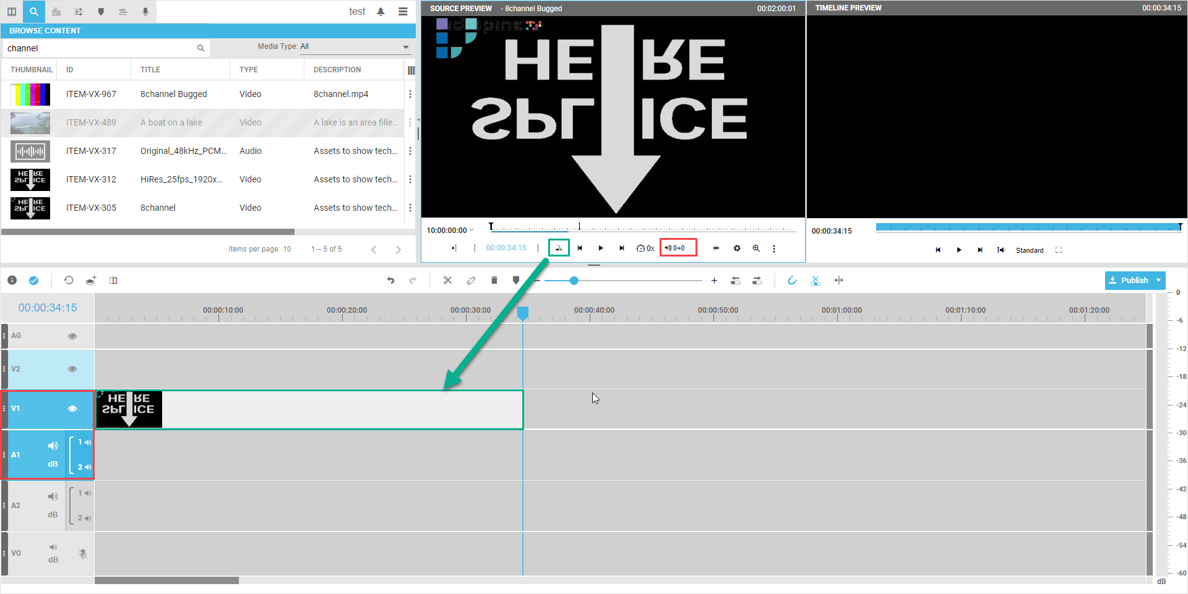The width and height of the screenshot is (1188, 594).
Task: Switch to the search browse tab
Action: click(33, 12)
